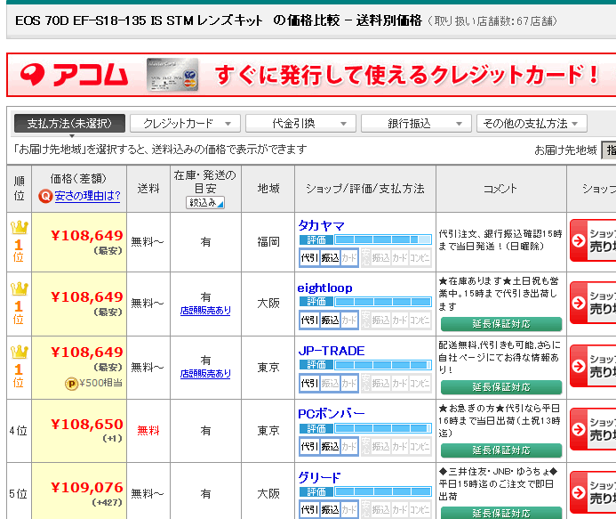Click the 評価 rating bar for タカヤマ
This screenshot has height=519, width=616.
pos(365,239)
